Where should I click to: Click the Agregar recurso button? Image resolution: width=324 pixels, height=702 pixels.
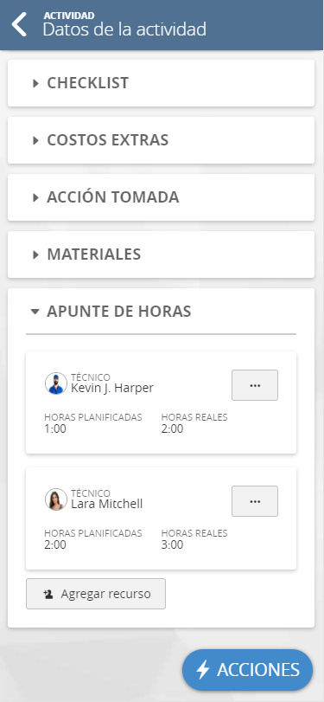click(x=96, y=594)
